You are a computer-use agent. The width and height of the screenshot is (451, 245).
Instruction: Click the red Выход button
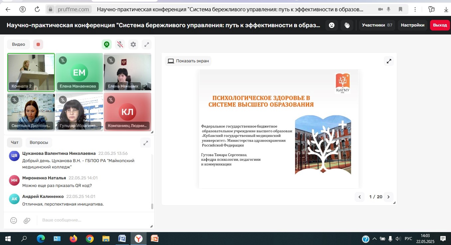[440, 25]
